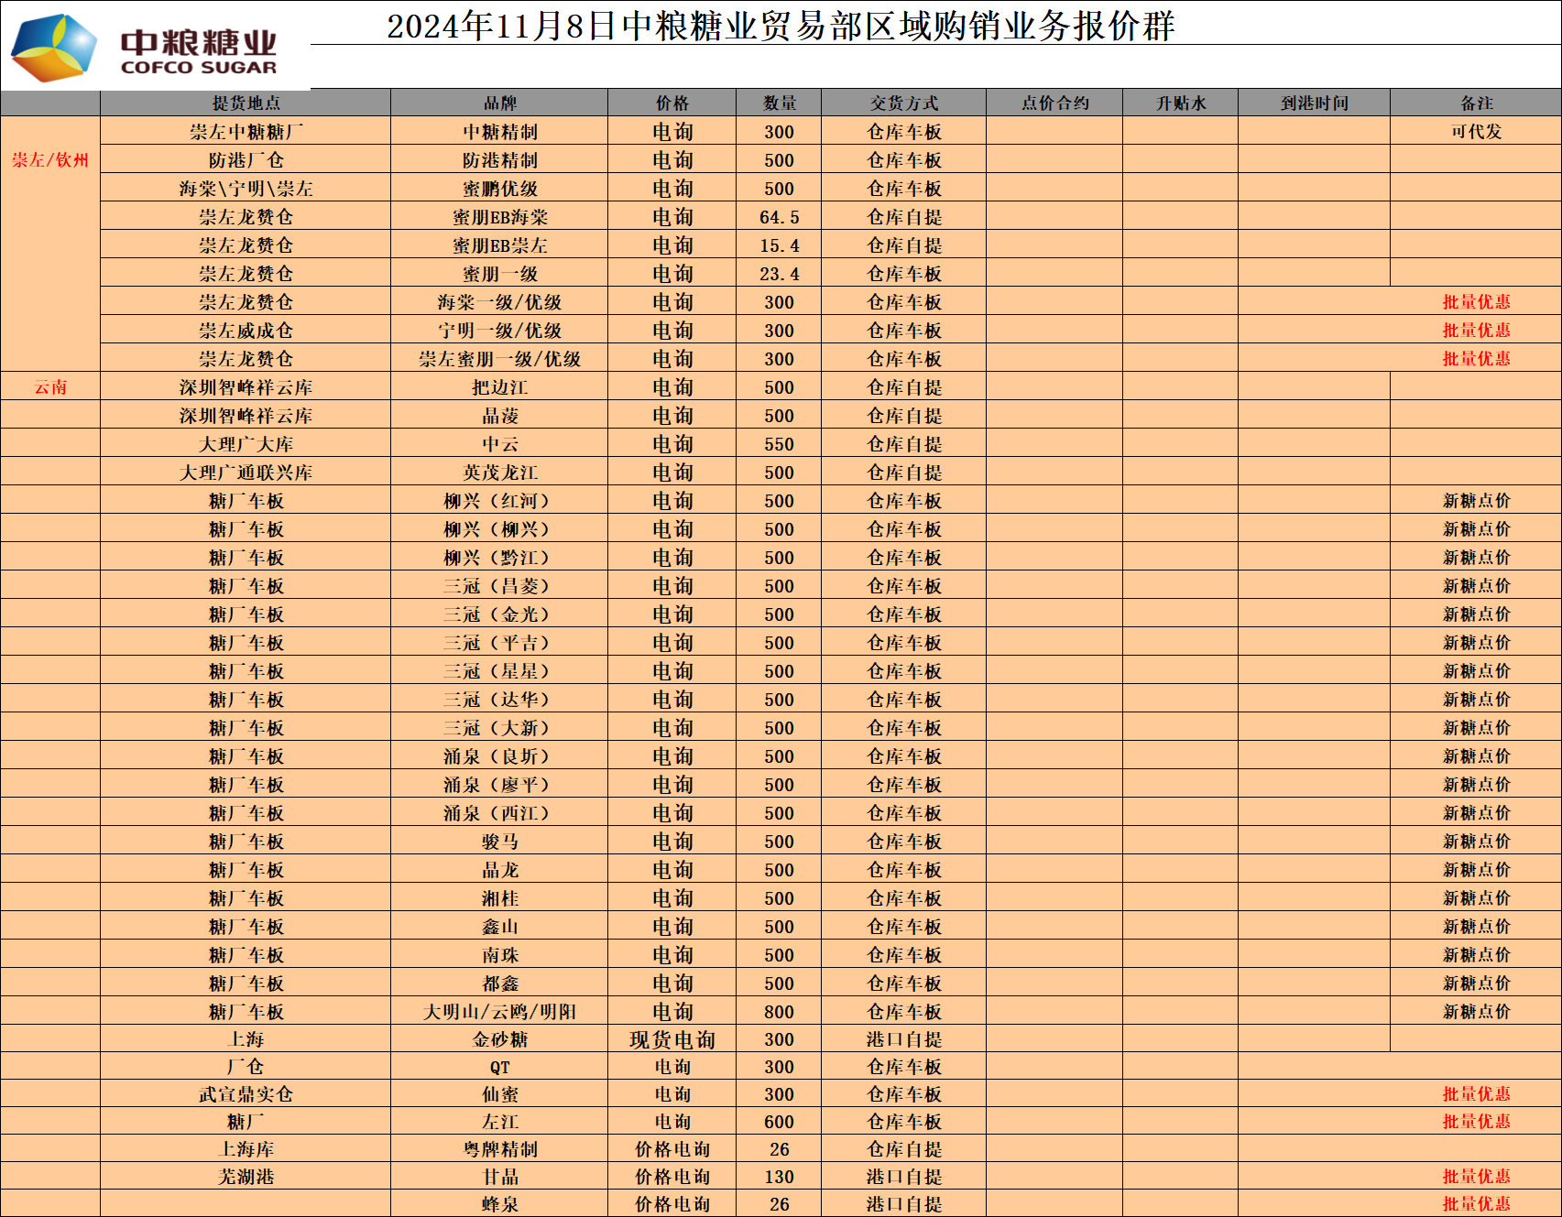Click the 64.5 quantity cell
The height and width of the screenshot is (1217, 1562).
pos(779,217)
